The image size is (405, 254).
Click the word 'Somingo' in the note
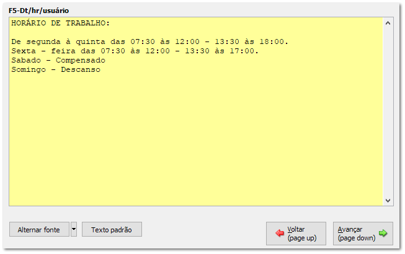(29, 70)
